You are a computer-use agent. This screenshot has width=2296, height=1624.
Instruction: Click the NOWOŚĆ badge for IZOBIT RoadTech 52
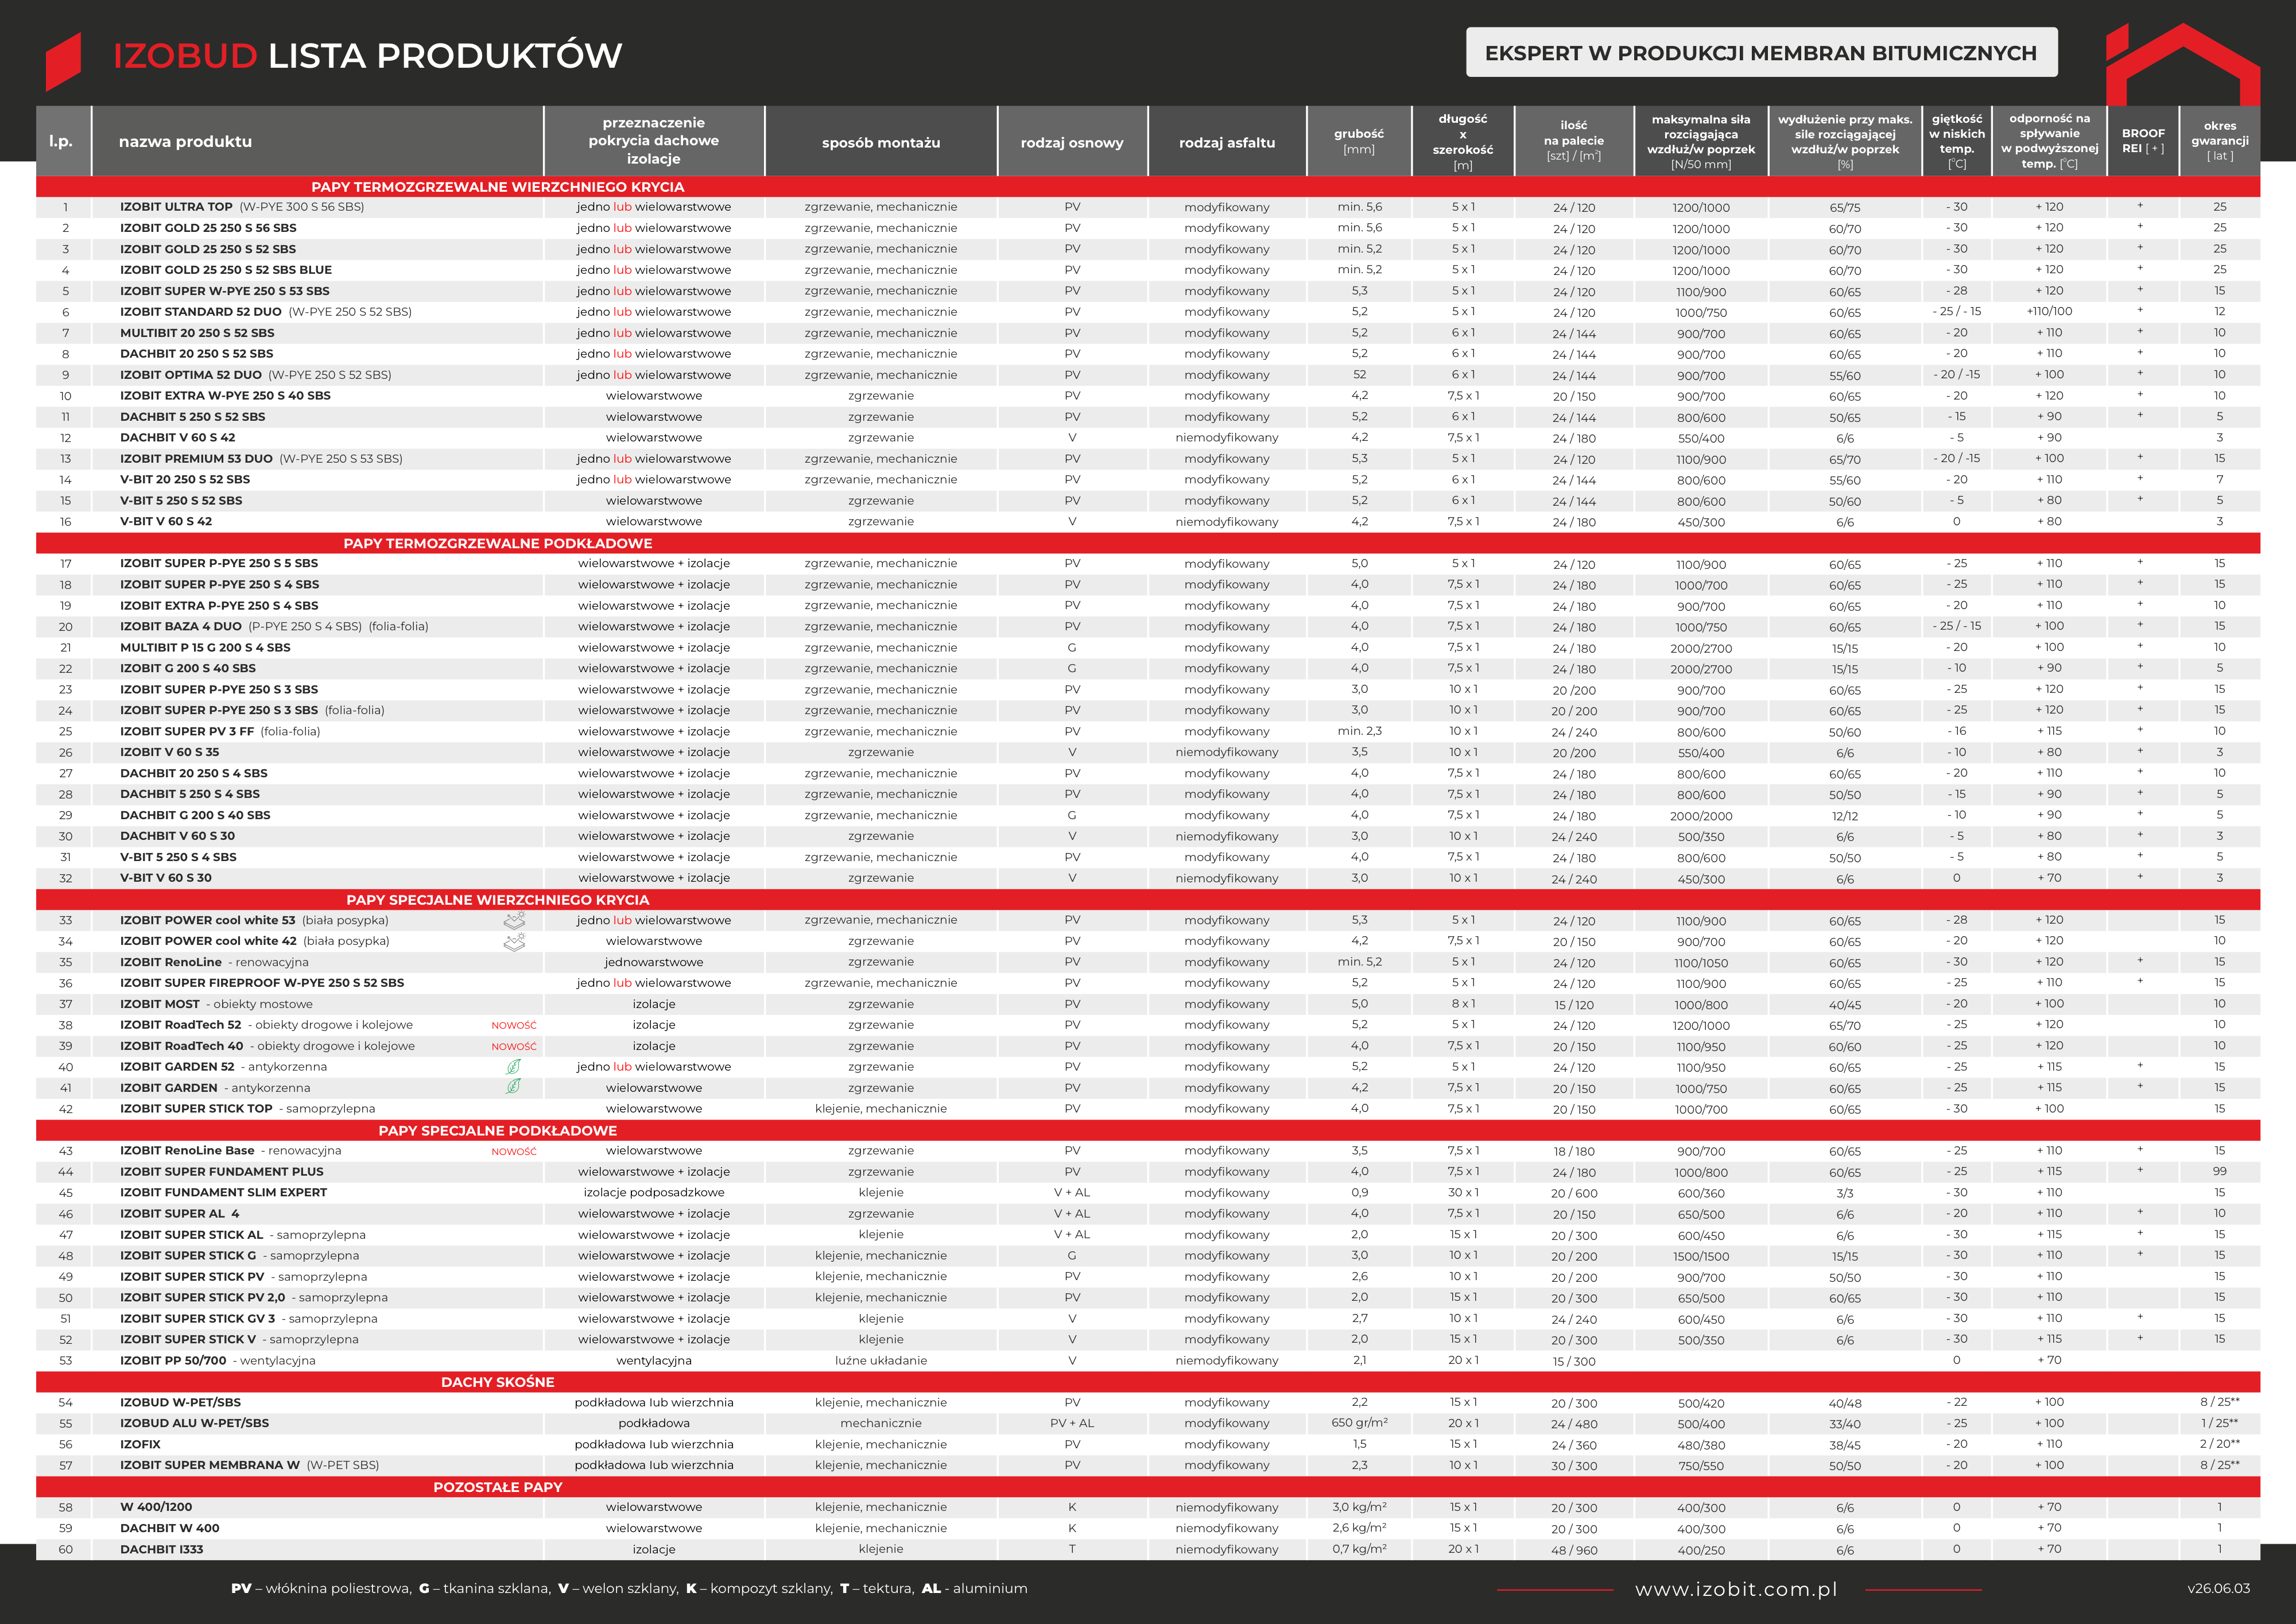click(x=514, y=1025)
